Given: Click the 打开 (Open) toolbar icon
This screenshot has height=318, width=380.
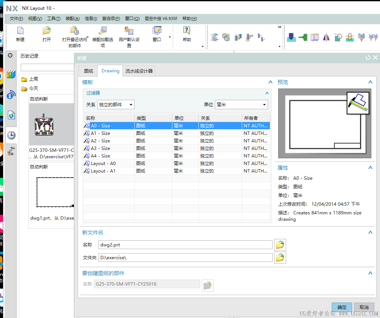Looking at the screenshot, I should (x=46, y=31).
